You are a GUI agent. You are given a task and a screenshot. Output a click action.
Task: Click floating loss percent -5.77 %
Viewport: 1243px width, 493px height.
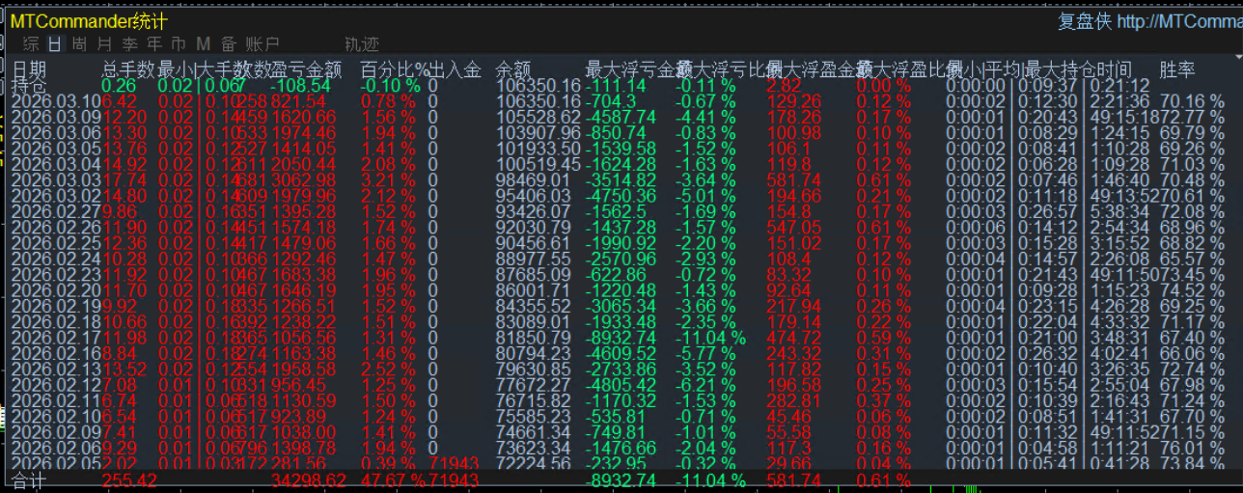point(705,353)
